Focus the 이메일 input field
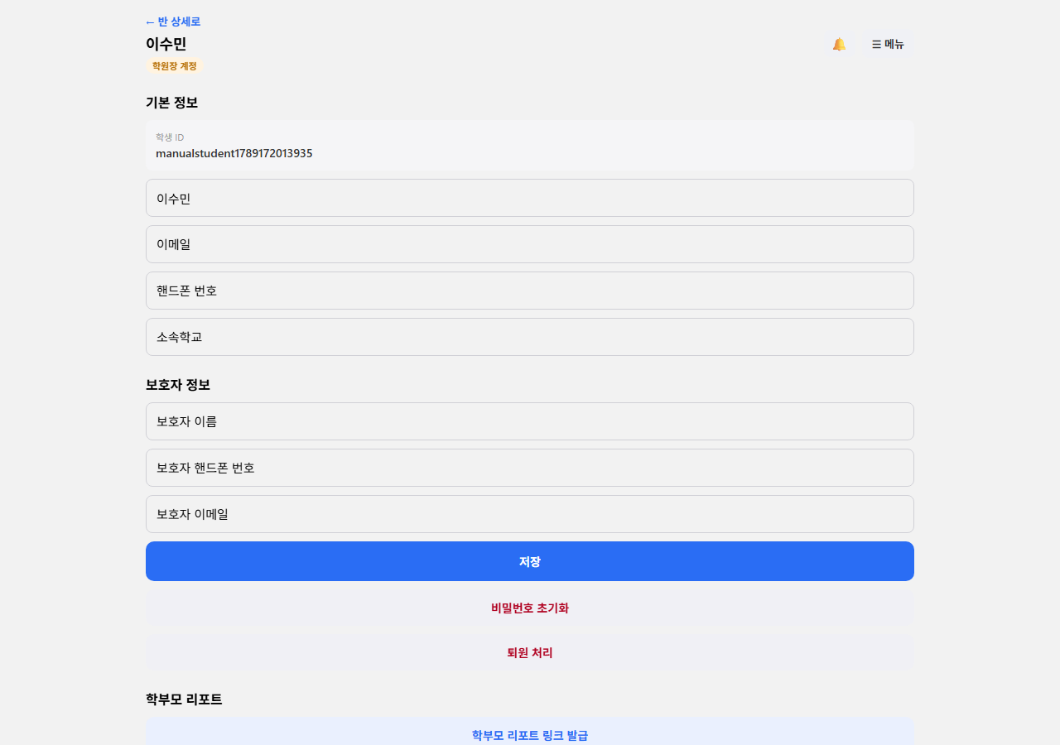This screenshot has width=1060, height=745. point(530,244)
